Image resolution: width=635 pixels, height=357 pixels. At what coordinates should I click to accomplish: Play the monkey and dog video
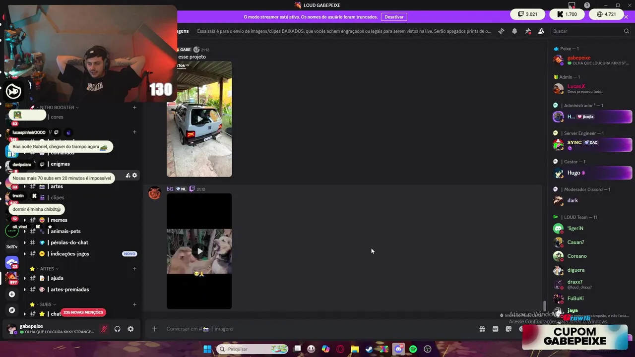point(199,251)
